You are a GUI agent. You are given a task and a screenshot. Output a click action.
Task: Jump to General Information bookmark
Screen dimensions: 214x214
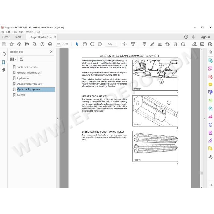pyautogui.click(x=29, y=73)
